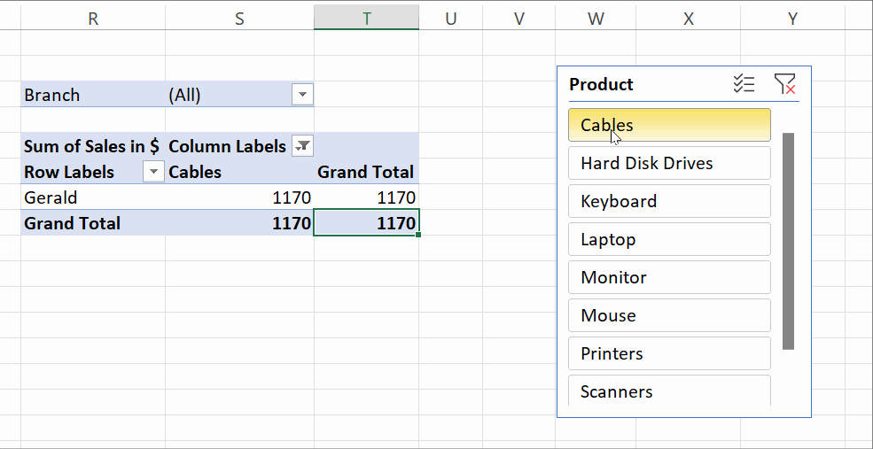Expand the Row Labels dropdown
Viewport: 873px width, 449px height.
[x=153, y=172]
